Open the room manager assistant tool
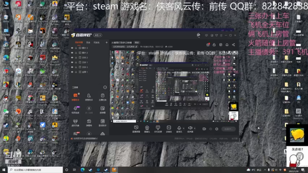 click(89, 97)
